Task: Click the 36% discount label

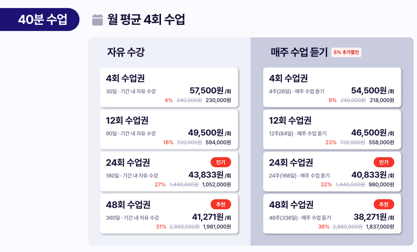Action: (x=323, y=226)
